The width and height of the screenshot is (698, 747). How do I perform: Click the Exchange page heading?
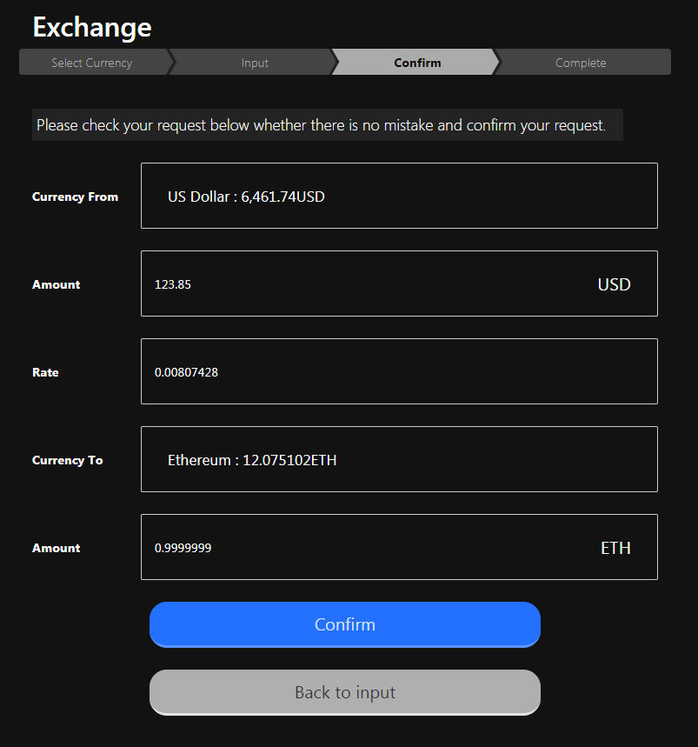click(x=92, y=27)
